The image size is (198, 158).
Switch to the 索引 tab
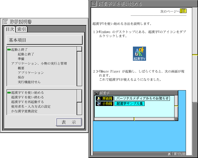click(22, 29)
